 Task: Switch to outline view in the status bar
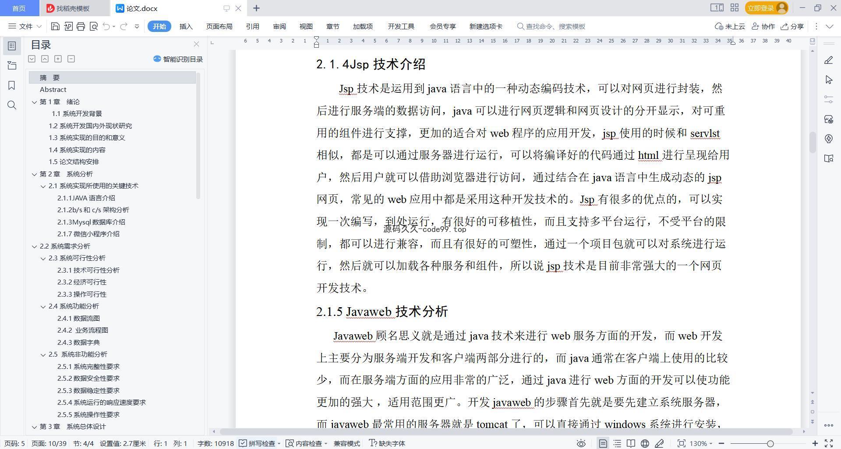point(617,443)
